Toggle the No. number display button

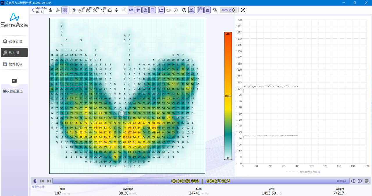coord(131,10)
